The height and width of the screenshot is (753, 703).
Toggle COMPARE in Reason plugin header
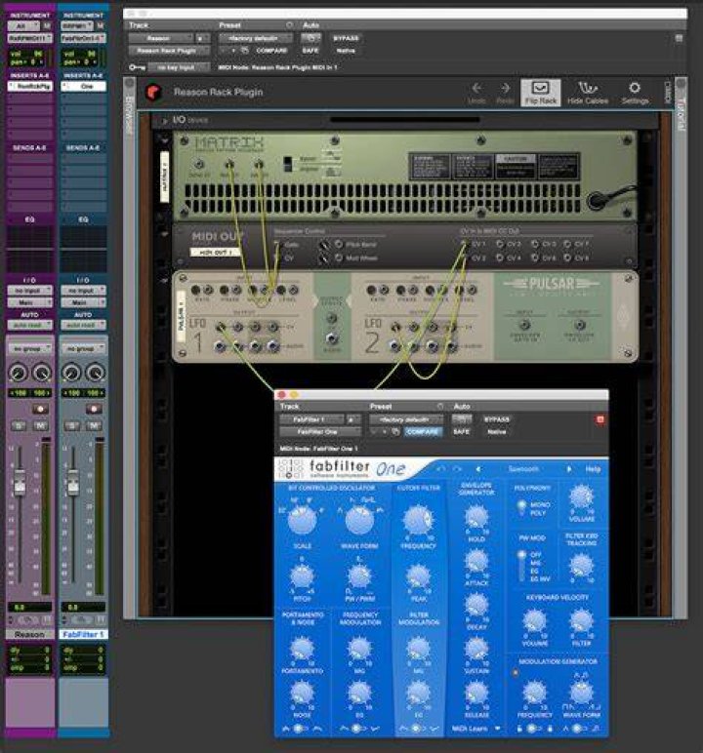pyautogui.click(x=271, y=51)
